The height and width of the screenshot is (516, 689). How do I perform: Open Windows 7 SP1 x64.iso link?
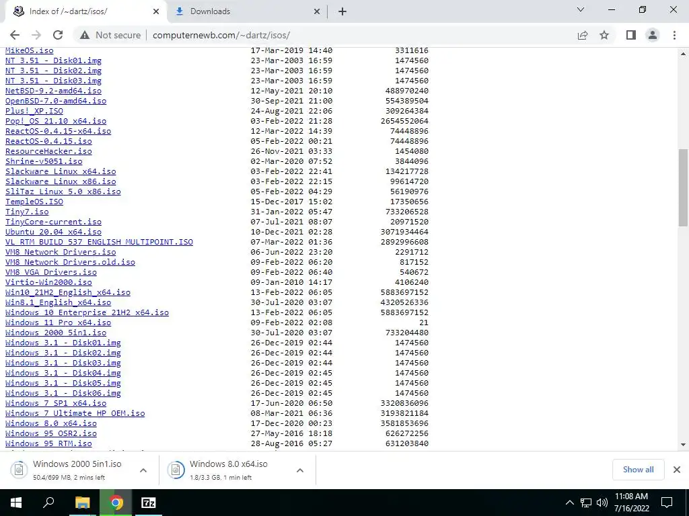tap(56, 404)
